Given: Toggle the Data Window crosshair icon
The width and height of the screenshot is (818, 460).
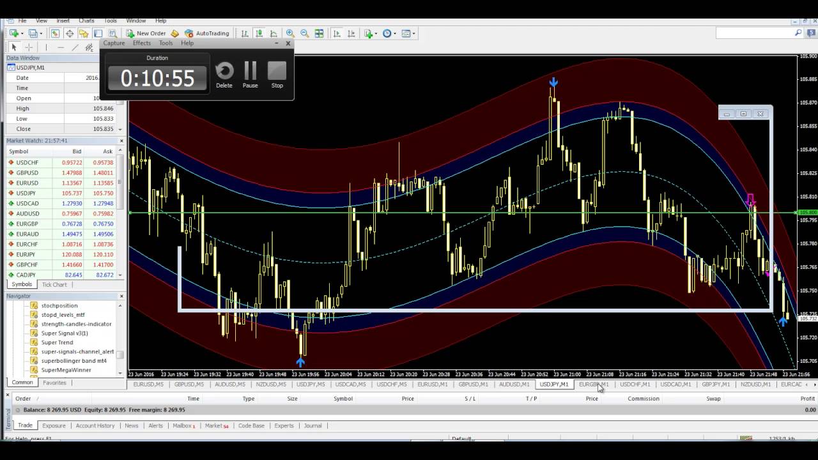Looking at the screenshot, I should [x=69, y=33].
